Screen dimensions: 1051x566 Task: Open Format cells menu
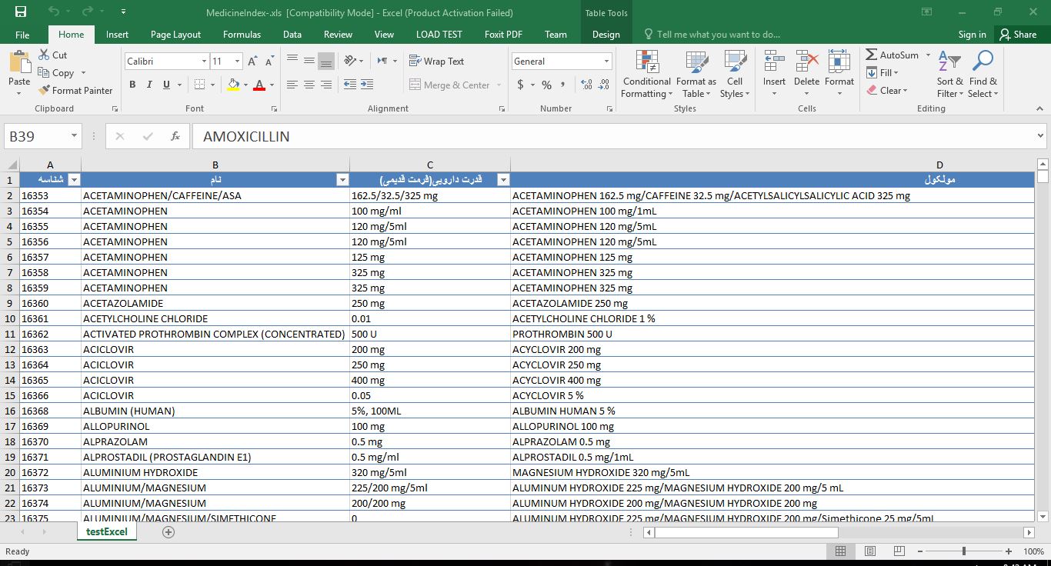click(x=839, y=74)
